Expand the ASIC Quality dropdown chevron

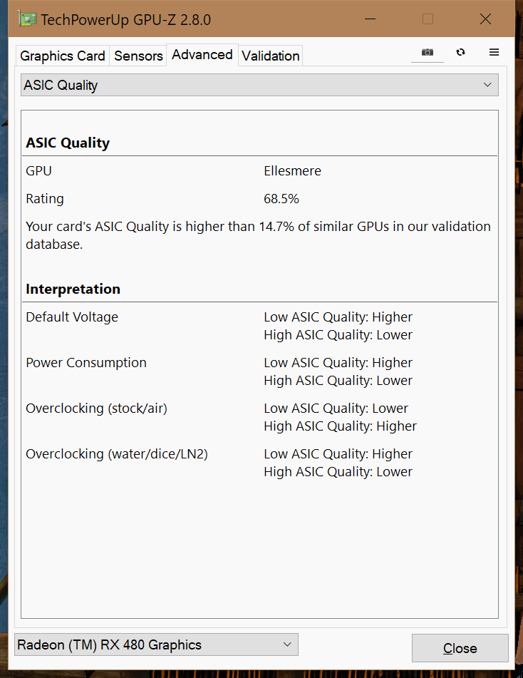488,85
